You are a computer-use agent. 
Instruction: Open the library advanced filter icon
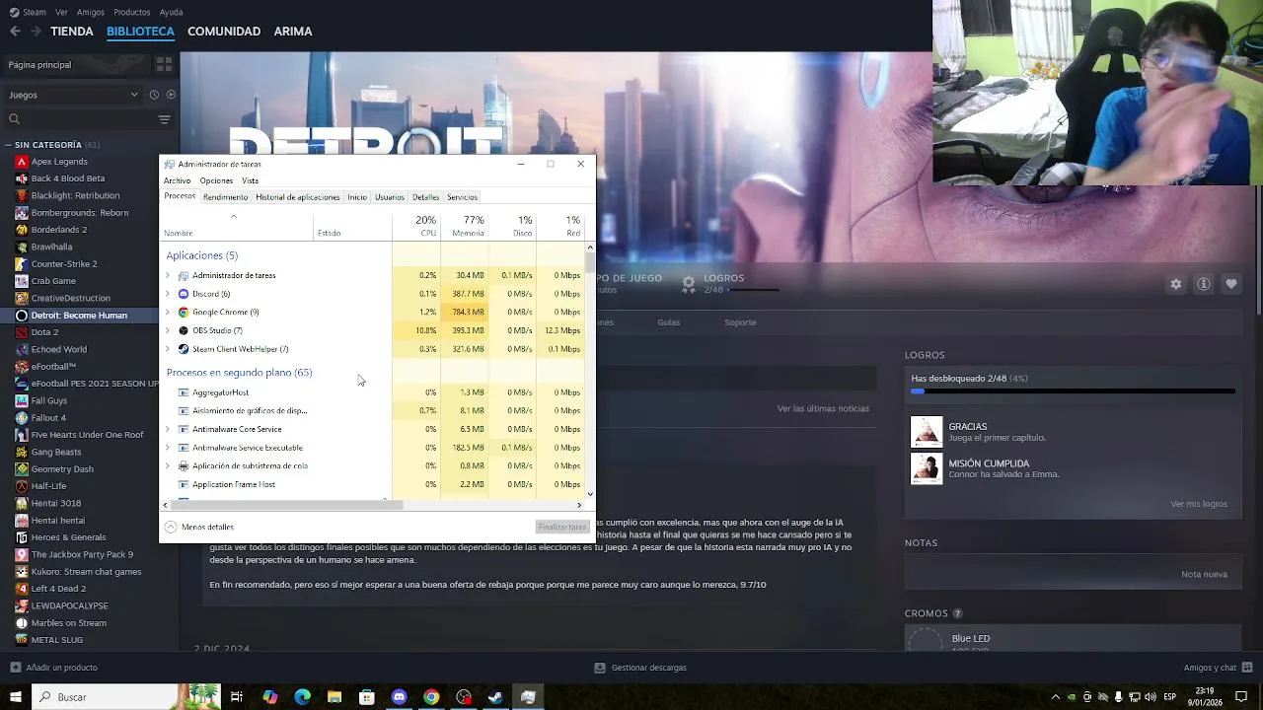[164, 119]
